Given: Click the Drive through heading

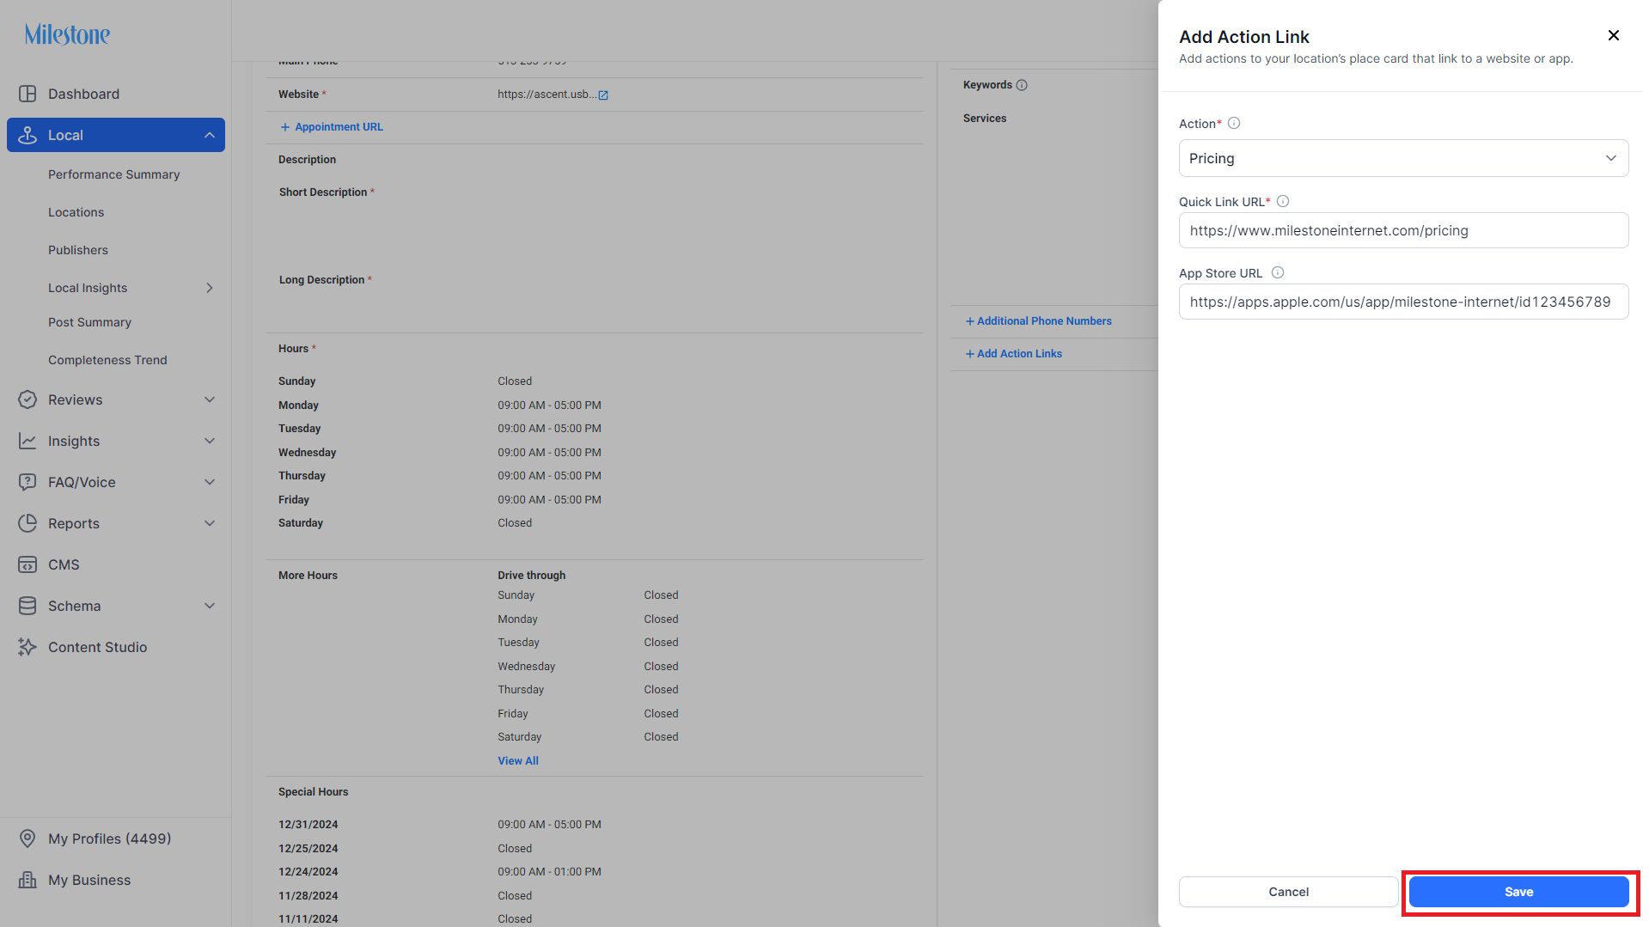Looking at the screenshot, I should pyautogui.click(x=531, y=576).
